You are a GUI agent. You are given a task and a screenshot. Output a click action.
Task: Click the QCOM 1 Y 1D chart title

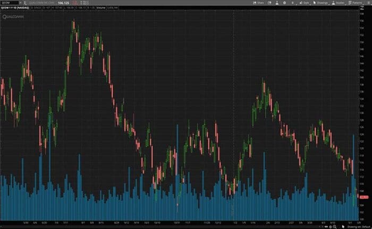(14, 8)
